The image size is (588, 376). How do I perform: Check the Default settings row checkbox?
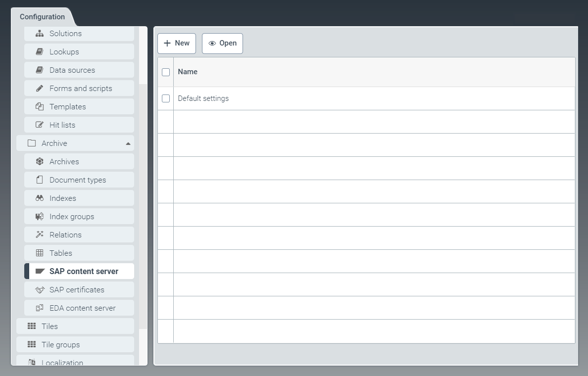click(166, 98)
